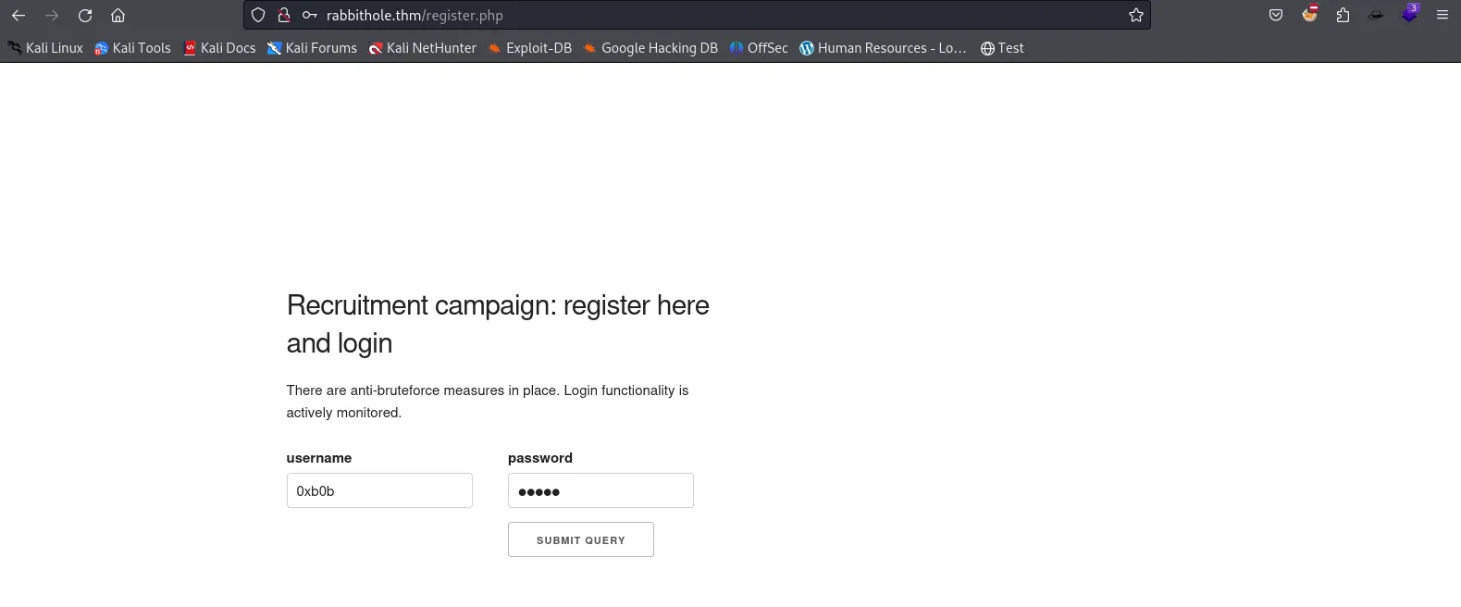Image resolution: width=1461 pixels, height=607 pixels.
Task: Open the Exploit-DB bookmark
Action: 530,48
